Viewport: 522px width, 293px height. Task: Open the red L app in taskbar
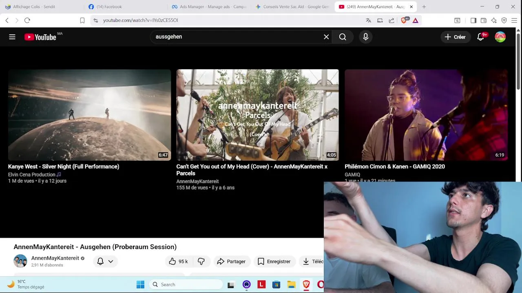coord(261,284)
